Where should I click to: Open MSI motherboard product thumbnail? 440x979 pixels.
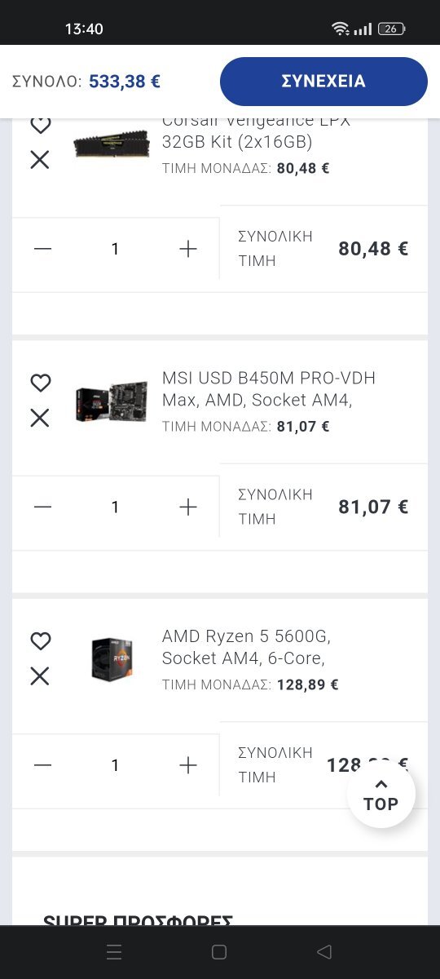point(111,401)
